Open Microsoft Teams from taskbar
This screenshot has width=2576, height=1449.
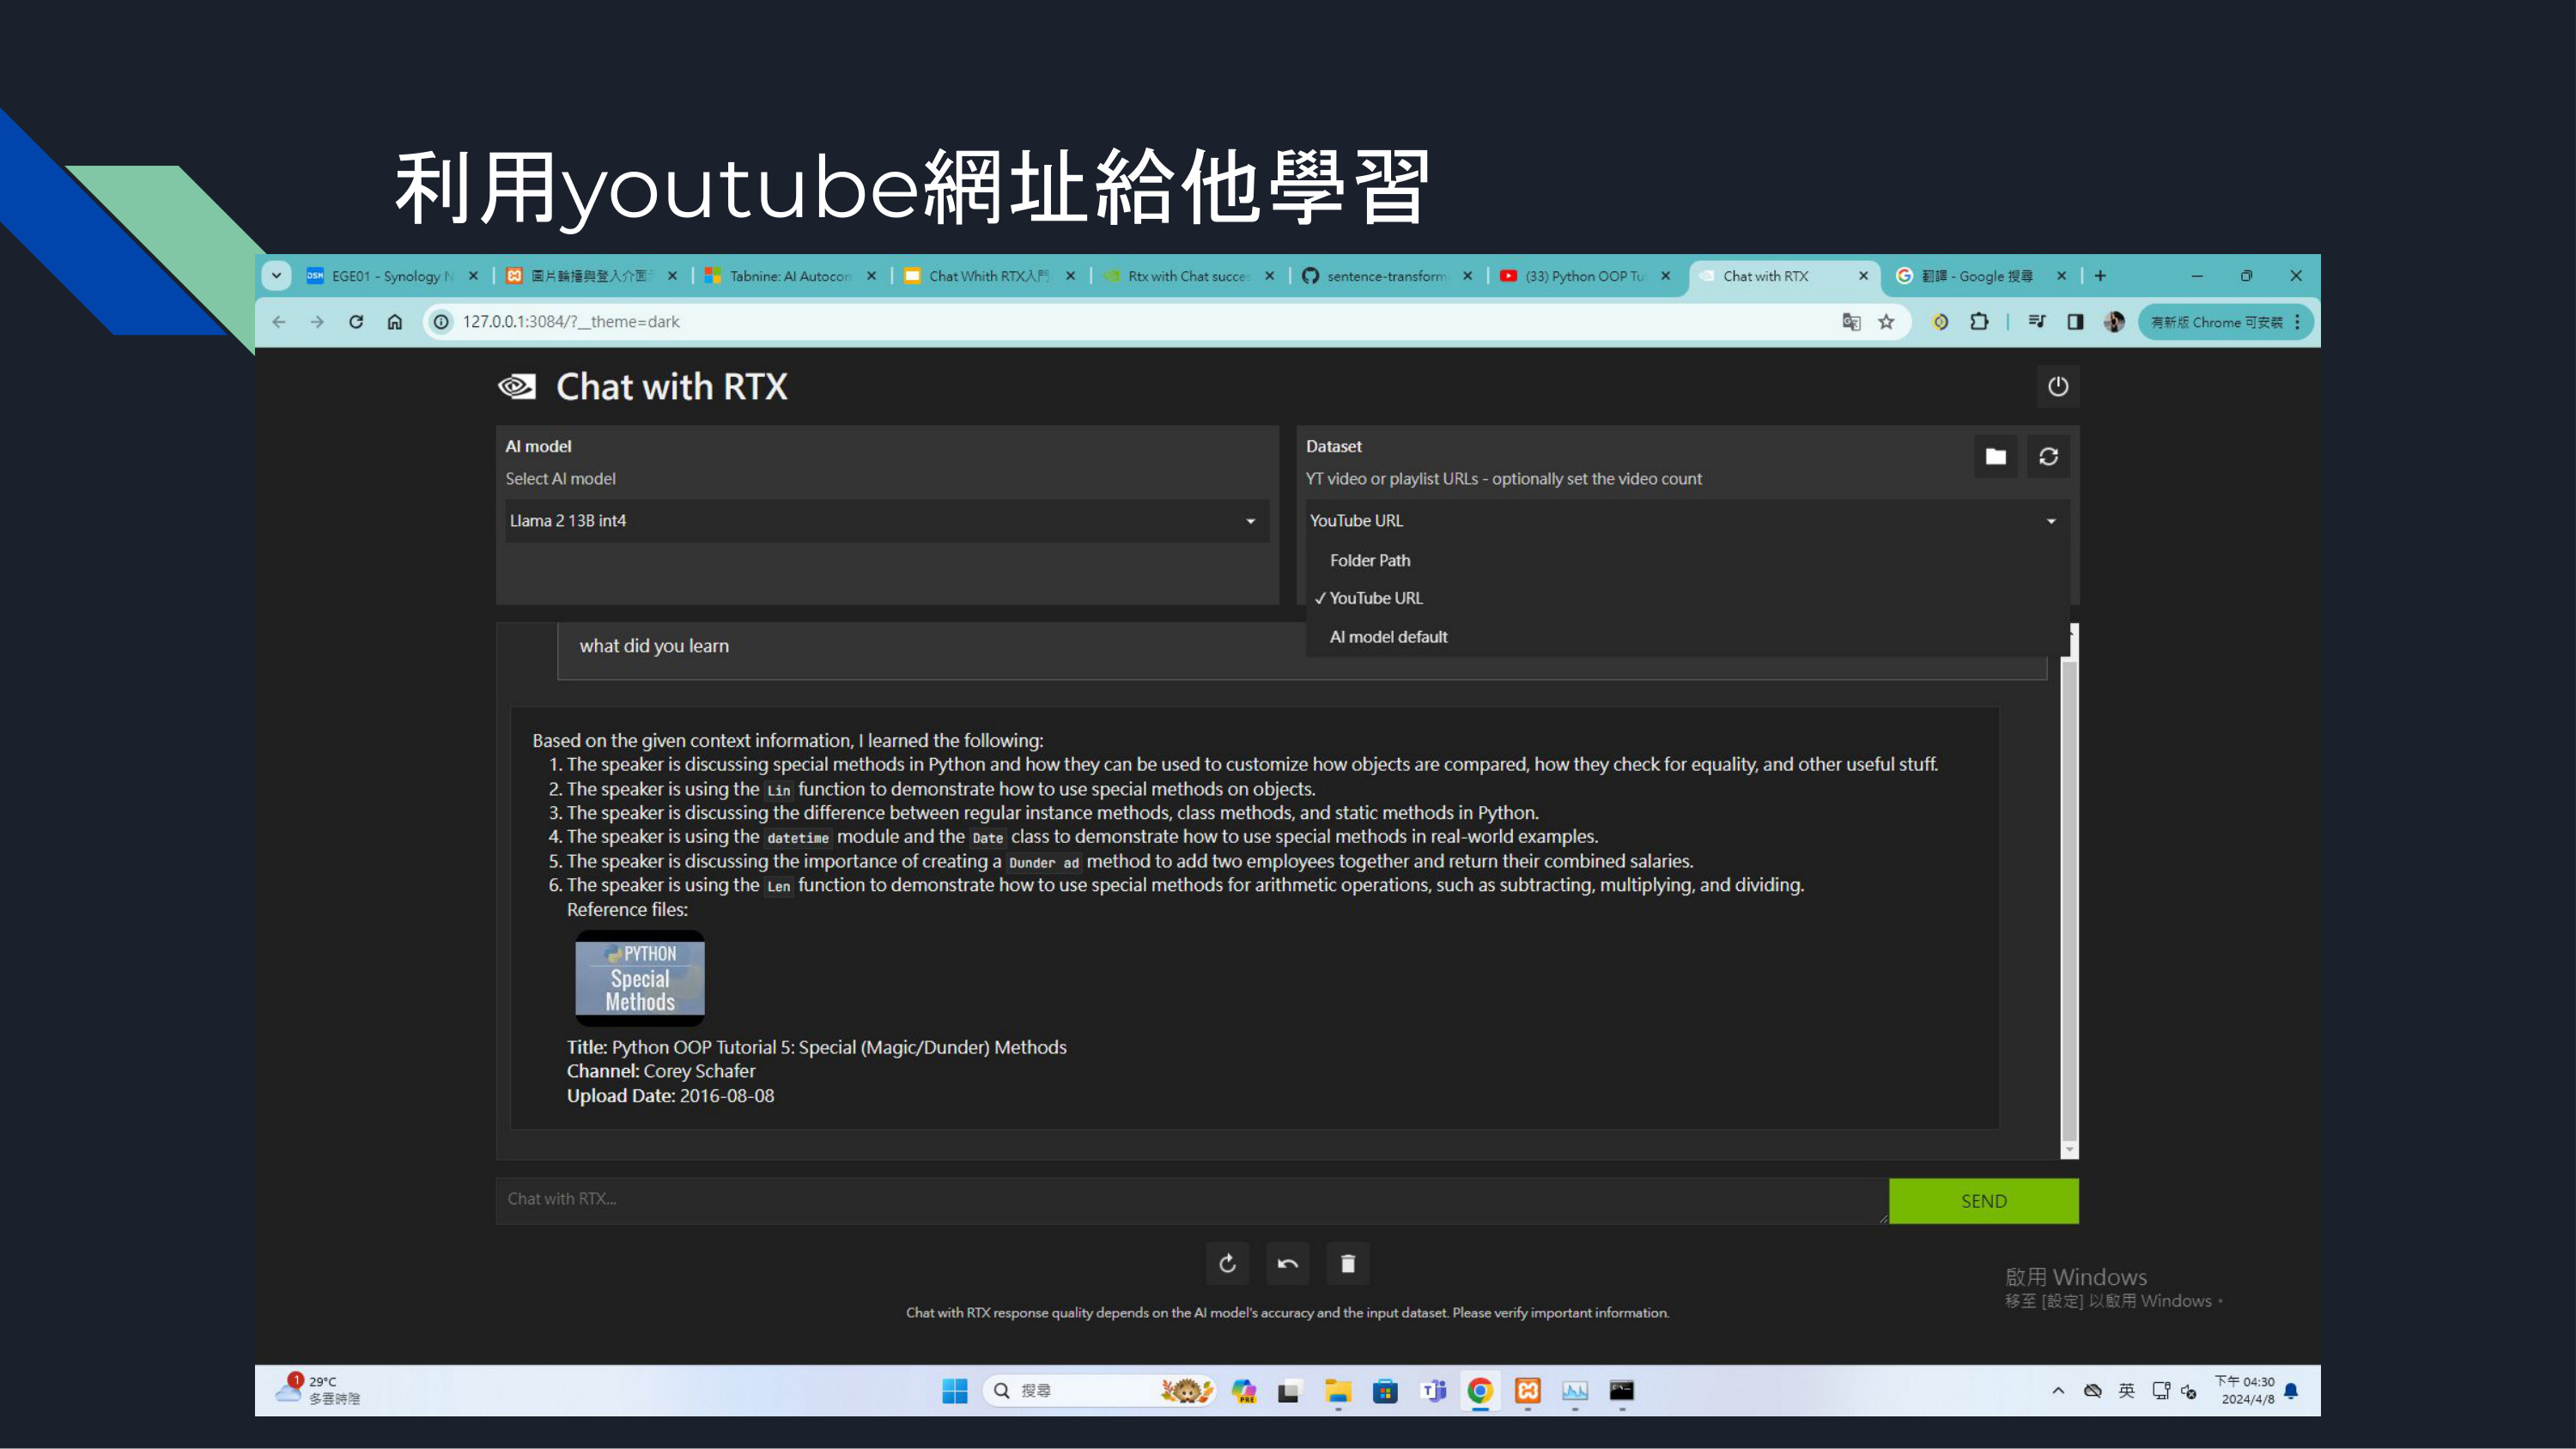(x=1433, y=1391)
